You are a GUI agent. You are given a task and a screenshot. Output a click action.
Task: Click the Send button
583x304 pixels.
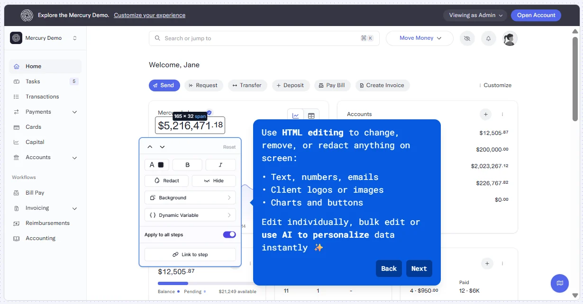click(164, 85)
